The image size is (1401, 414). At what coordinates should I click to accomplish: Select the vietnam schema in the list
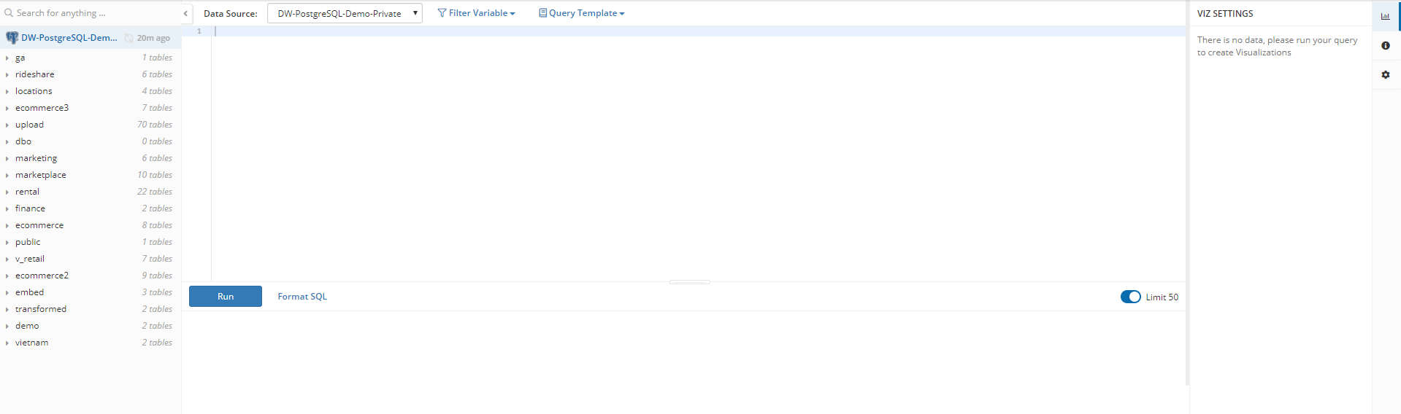pyautogui.click(x=32, y=343)
